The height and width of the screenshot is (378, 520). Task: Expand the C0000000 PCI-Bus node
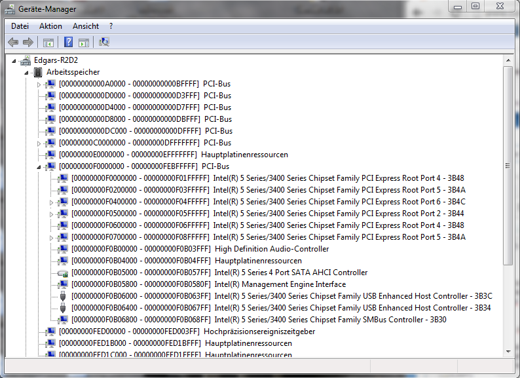coord(39,143)
